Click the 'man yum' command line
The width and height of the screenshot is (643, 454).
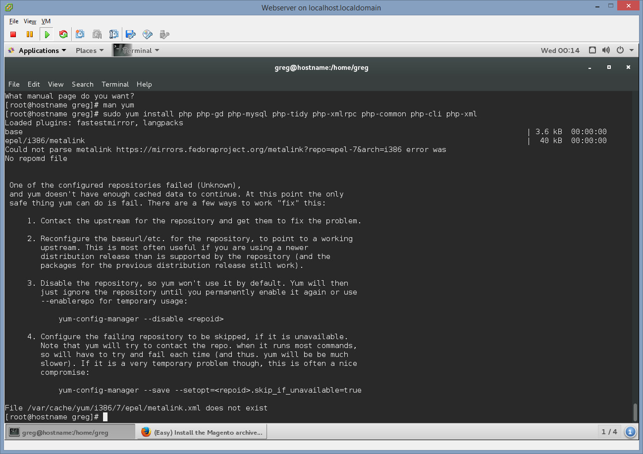(x=69, y=105)
